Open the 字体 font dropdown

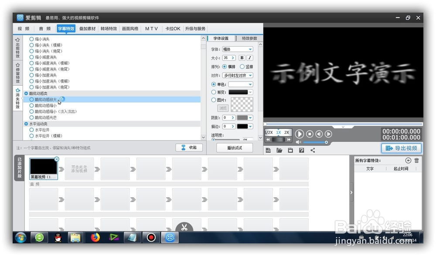click(x=238, y=49)
